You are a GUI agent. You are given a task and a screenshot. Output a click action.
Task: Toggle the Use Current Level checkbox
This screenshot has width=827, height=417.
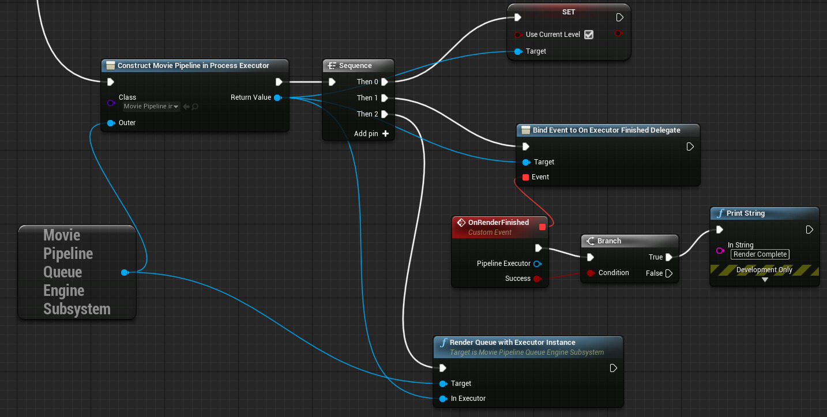click(x=588, y=35)
